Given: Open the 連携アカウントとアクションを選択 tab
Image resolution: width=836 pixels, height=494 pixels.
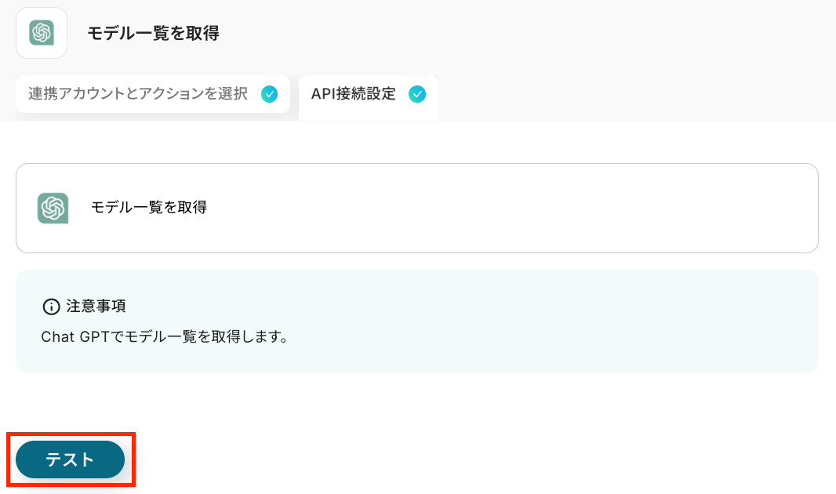Looking at the screenshot, I should [x=153, y=94].
